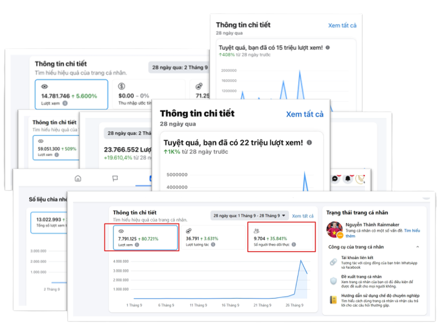
Task: Open the Pages flag icon in navigation bar
Action: [115, 179]
